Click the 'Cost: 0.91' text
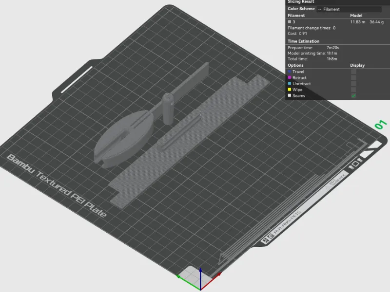 (297, 34)
